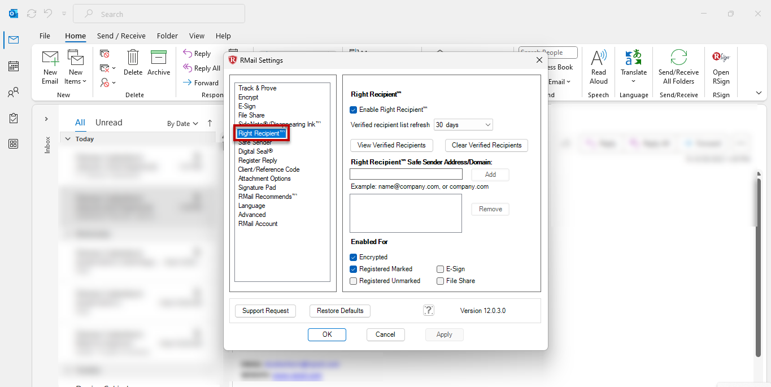
Task: Check the File Share checkbox under Enabled For
Action: coord(441,281)
